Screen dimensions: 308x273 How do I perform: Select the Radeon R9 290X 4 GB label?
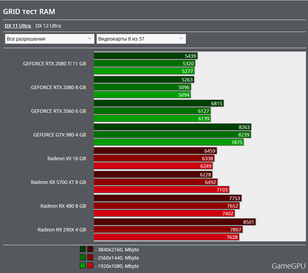pos(62,230)
